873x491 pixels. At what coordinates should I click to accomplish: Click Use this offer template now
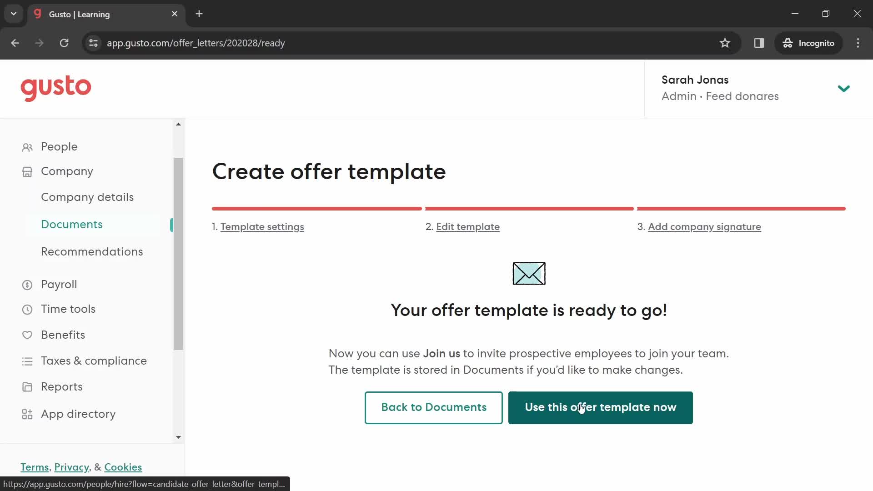click(x=601, y=407)
